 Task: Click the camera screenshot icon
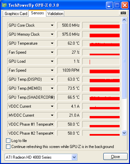point(123,13)
